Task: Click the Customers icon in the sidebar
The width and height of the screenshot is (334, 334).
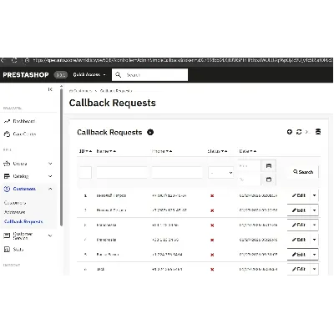Action: (x=7, y=189)
